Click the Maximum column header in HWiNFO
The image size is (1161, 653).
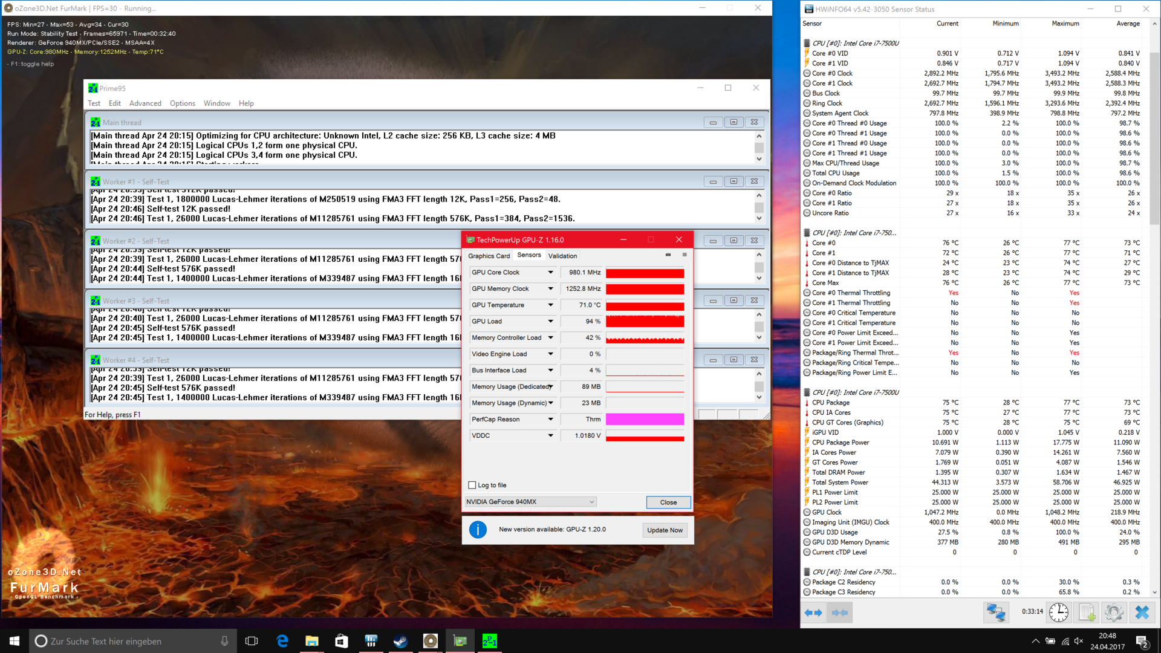pos(1065,24)
